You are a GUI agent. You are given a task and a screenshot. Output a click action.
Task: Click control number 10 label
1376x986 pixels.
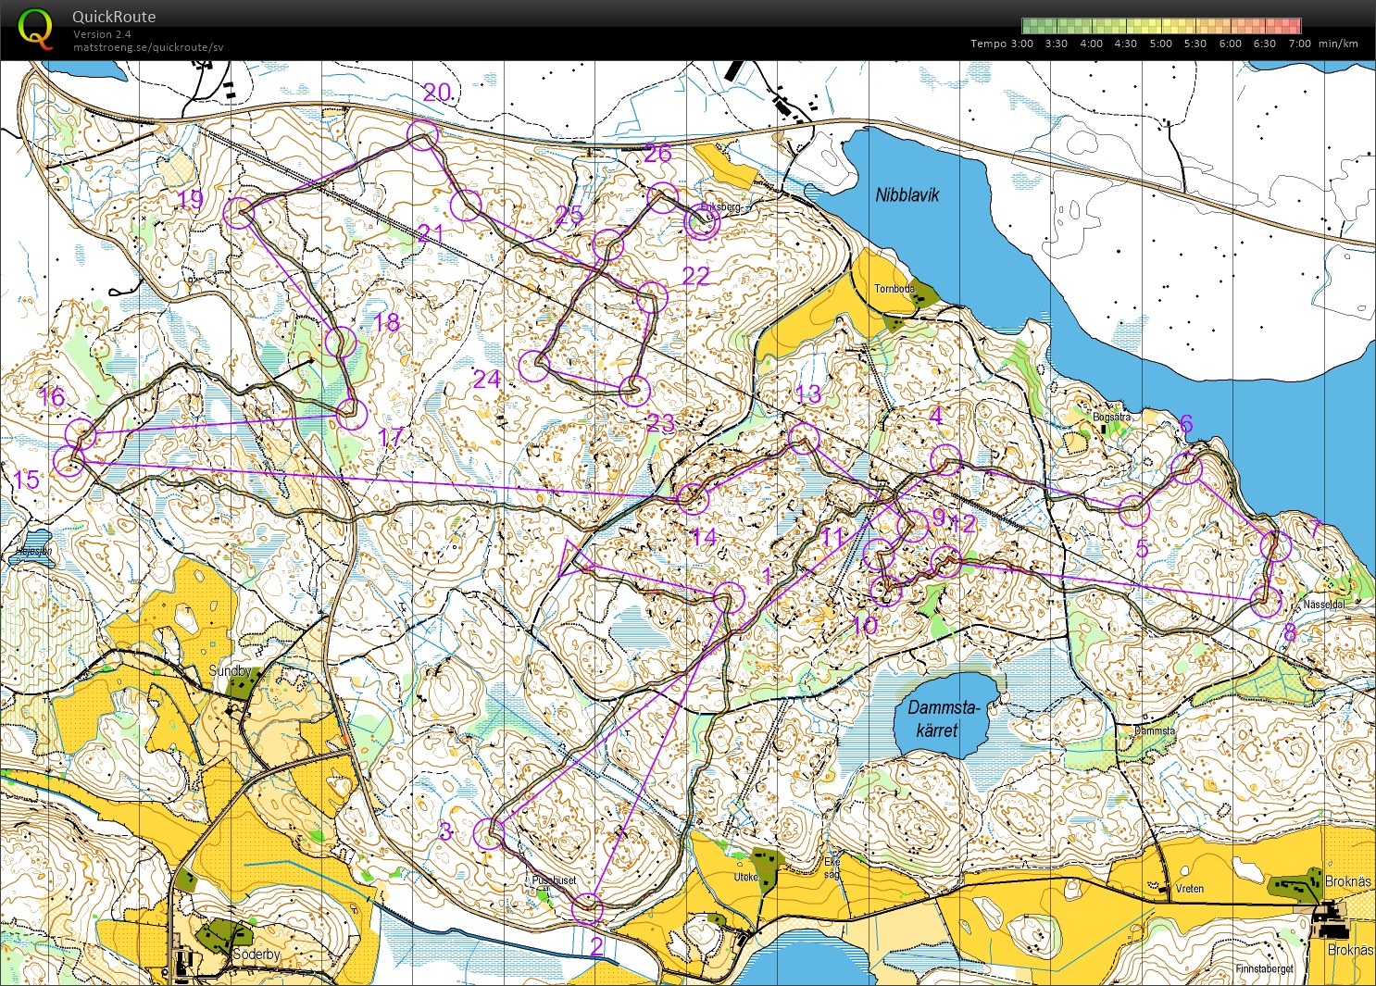[x=865, y=626]
